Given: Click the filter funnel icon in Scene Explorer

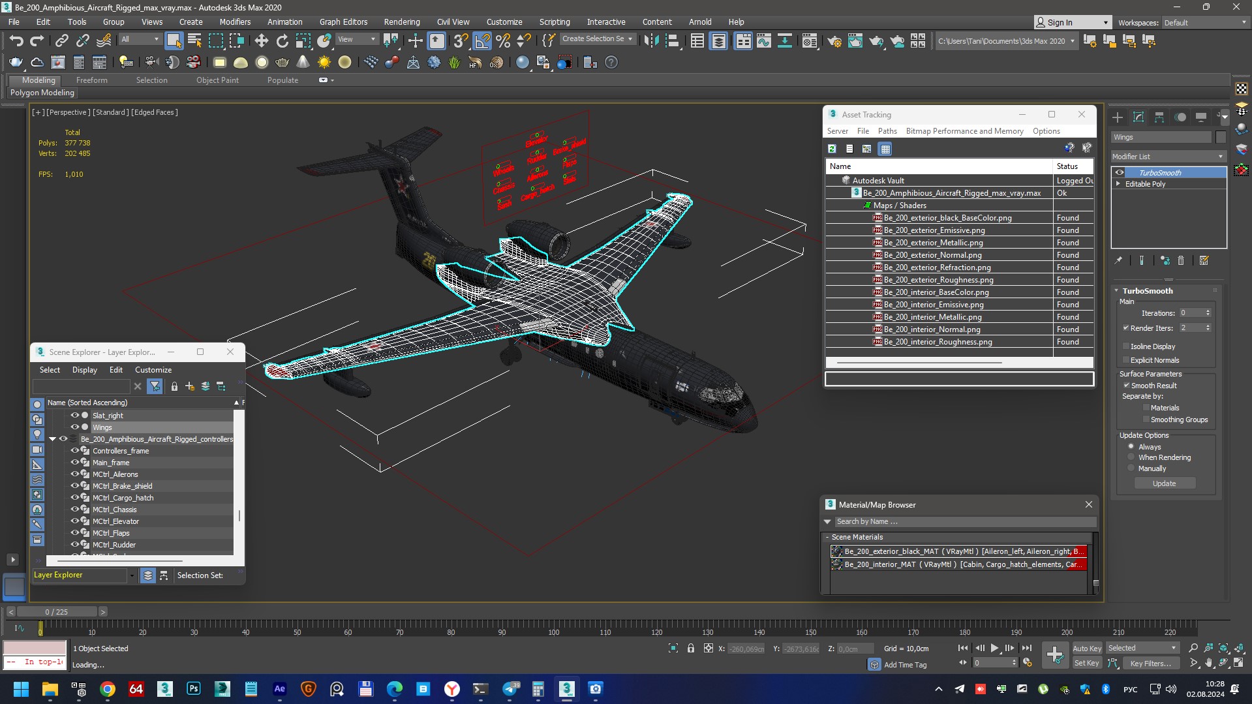Looking at the screenshot, I should [x=155, y=386].
